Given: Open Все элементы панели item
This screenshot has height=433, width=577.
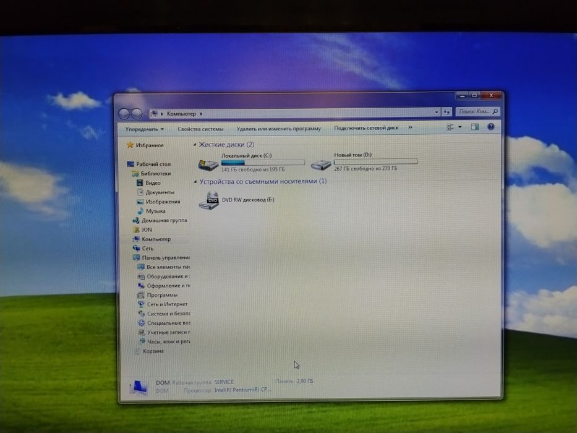Looking at the screenshot, I should tap(168, 267).
